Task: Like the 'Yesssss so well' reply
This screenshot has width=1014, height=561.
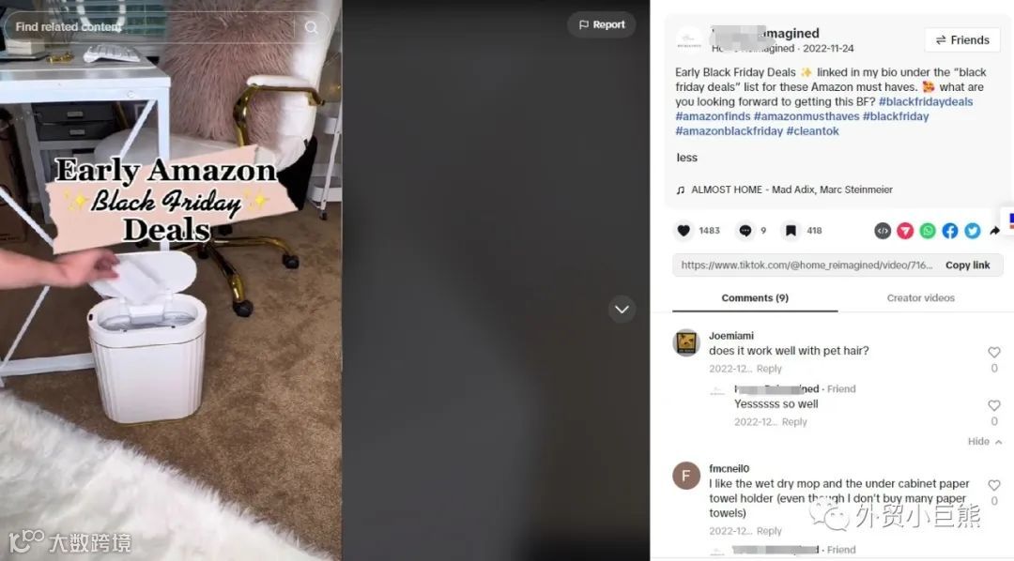Action: (x=994, y=405)
